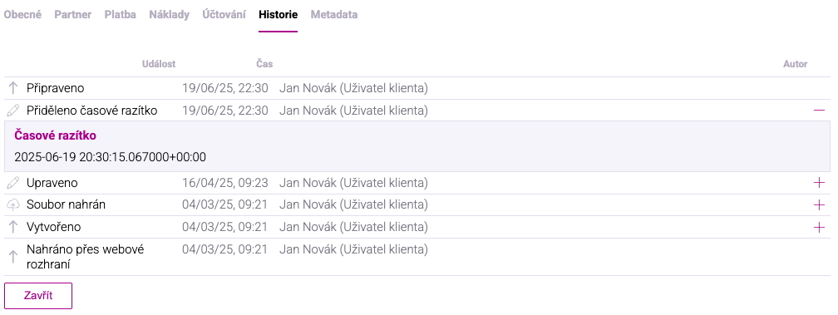This screenshot has width=838, height=315.
Task: Expand the Vytvořeno history entry
Action: click(x=819, y=228)
